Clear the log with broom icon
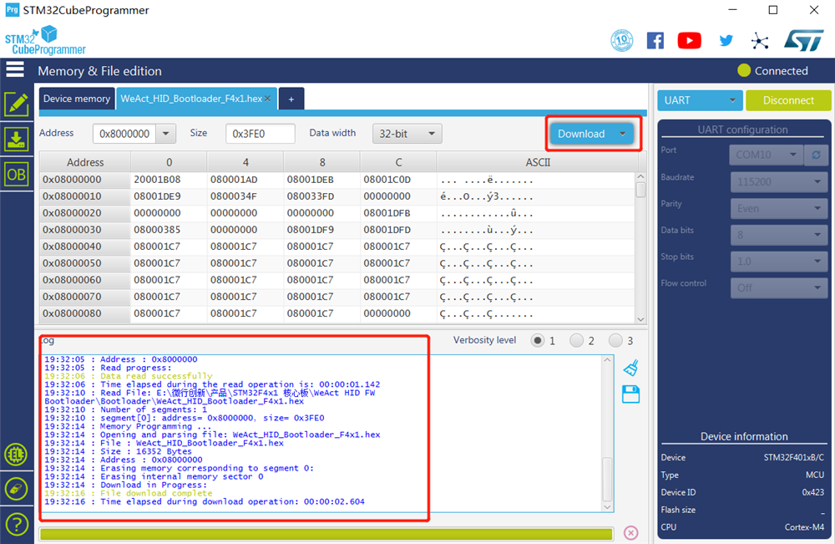The height and width of the screenshot is (544, 835). tap(631, 368)
